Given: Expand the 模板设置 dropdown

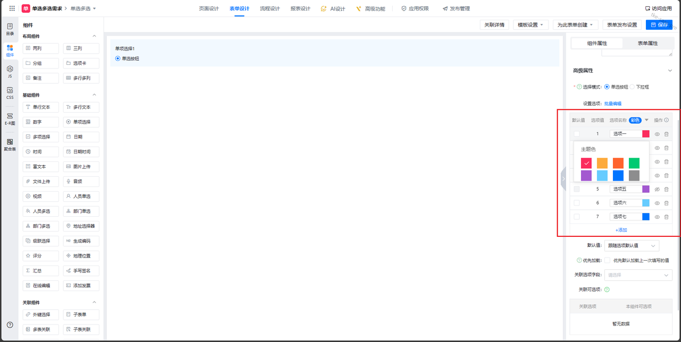Looking at the screenshot, I should (530, 25).
